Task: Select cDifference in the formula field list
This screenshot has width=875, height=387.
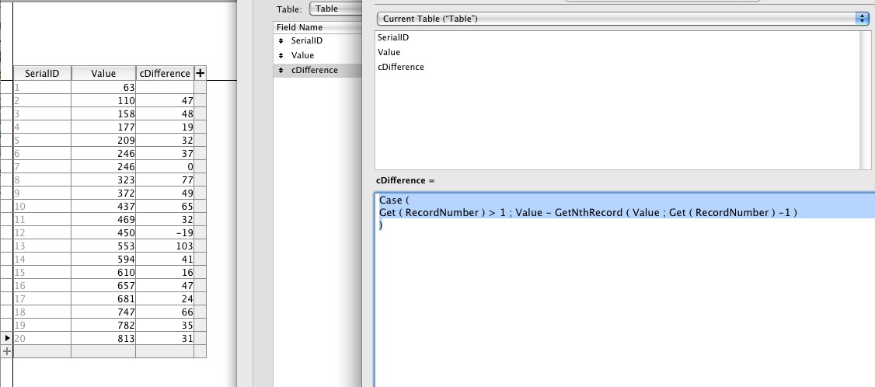Action: tap(401, 67)
